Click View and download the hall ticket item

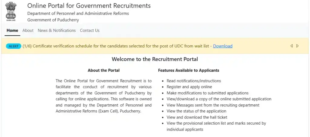click(x=197, y=117)
